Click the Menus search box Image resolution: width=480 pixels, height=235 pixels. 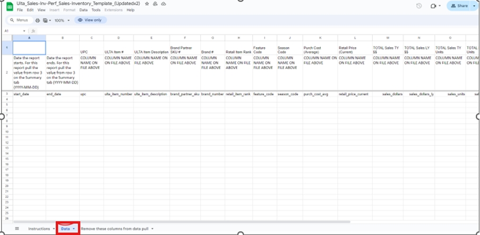pos(19,20)
